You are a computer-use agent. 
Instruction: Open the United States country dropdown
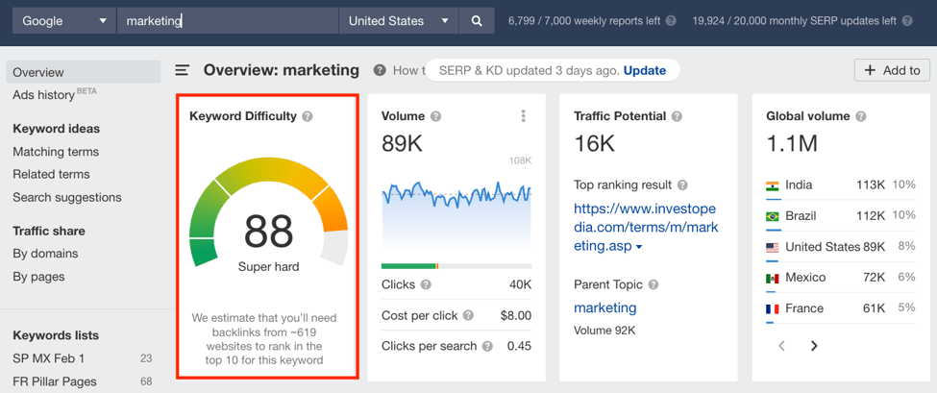(399, 21)
